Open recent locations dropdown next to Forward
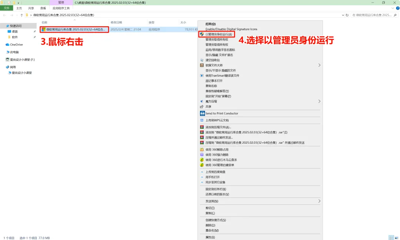 click(x=17, y=15)
